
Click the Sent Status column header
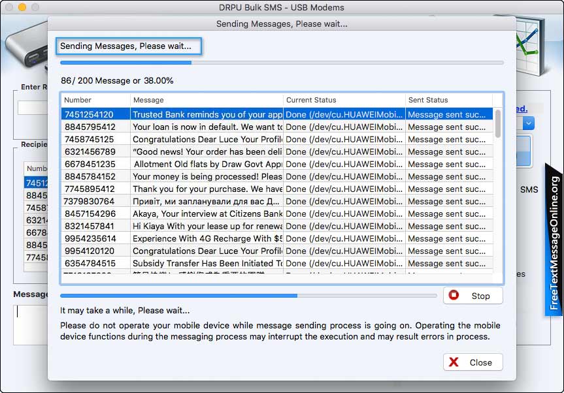click(449, 100)
